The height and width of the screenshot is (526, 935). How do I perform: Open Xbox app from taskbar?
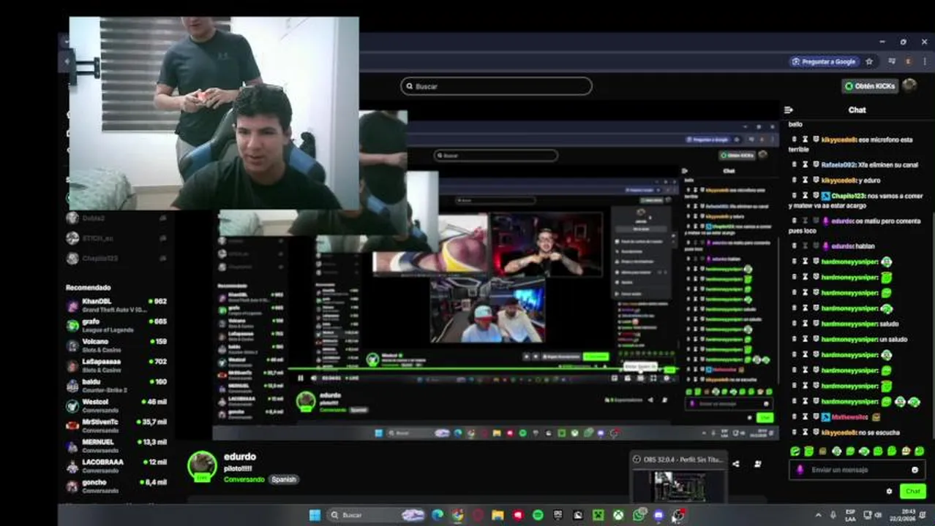coord(617,515)
